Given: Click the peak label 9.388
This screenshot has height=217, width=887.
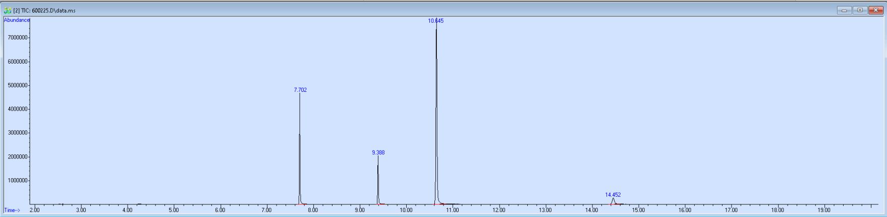Looking at the screenshot, I should (x=378, y=152).
